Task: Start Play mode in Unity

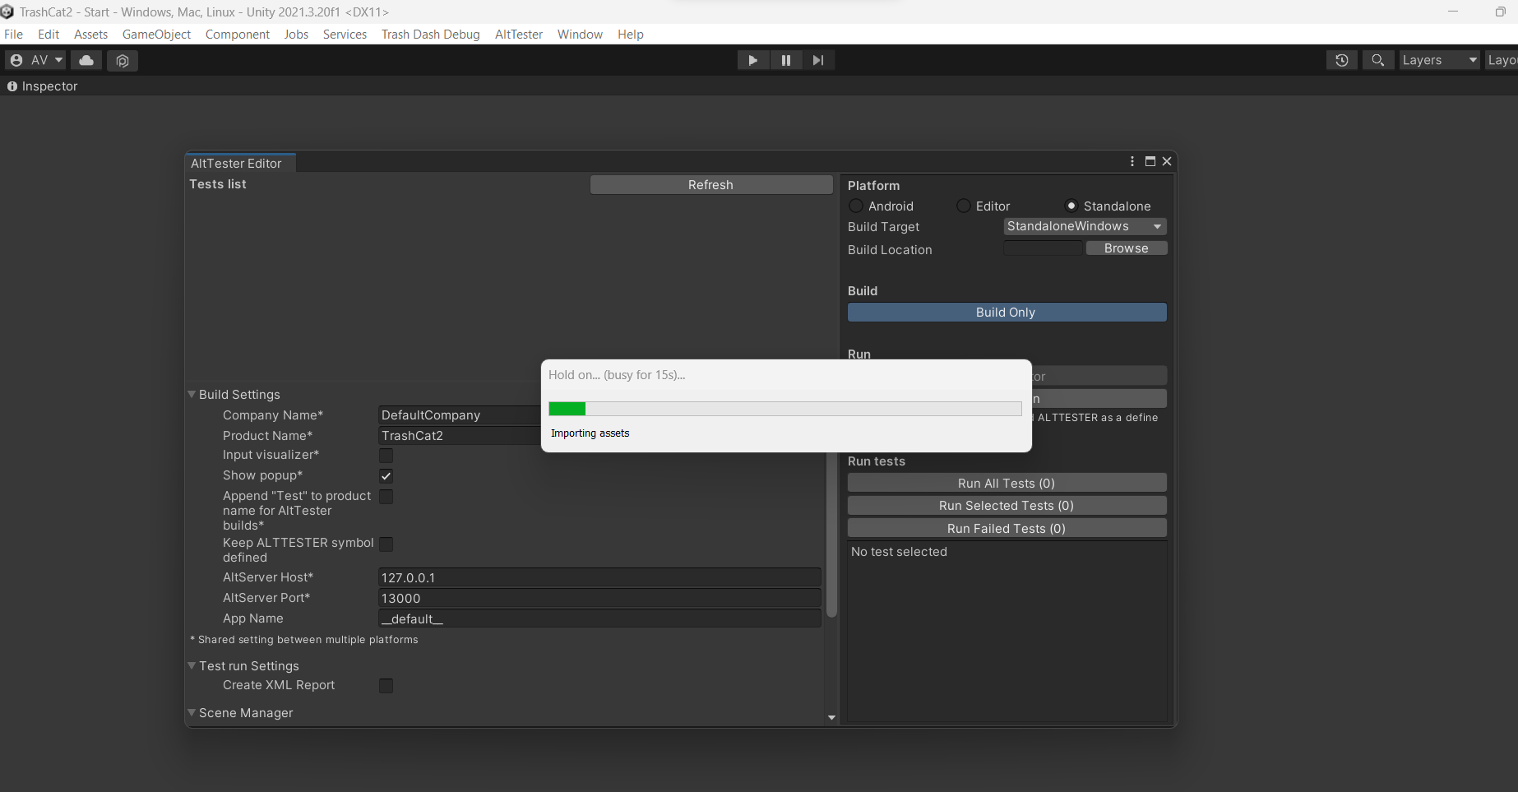Action: coord(752,59)
